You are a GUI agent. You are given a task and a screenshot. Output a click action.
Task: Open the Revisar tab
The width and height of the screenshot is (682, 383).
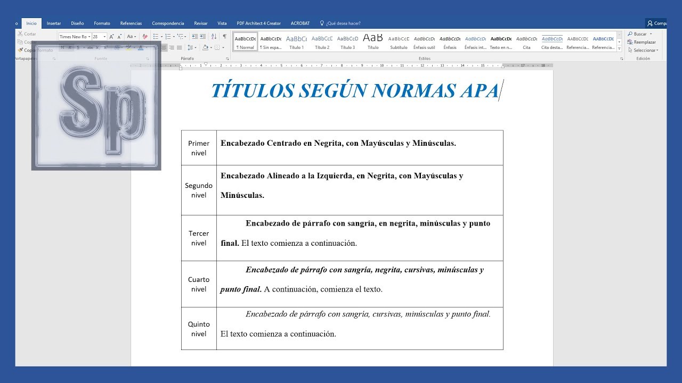(201, 23)
